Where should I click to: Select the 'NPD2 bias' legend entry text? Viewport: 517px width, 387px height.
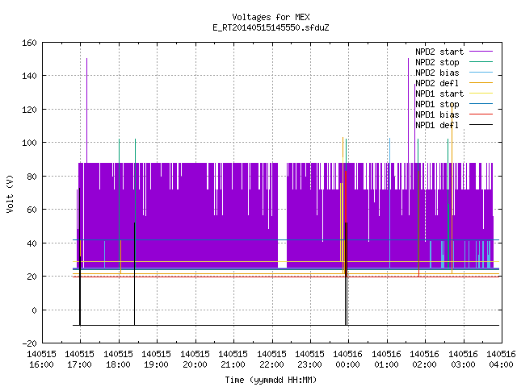pos(437,73)
